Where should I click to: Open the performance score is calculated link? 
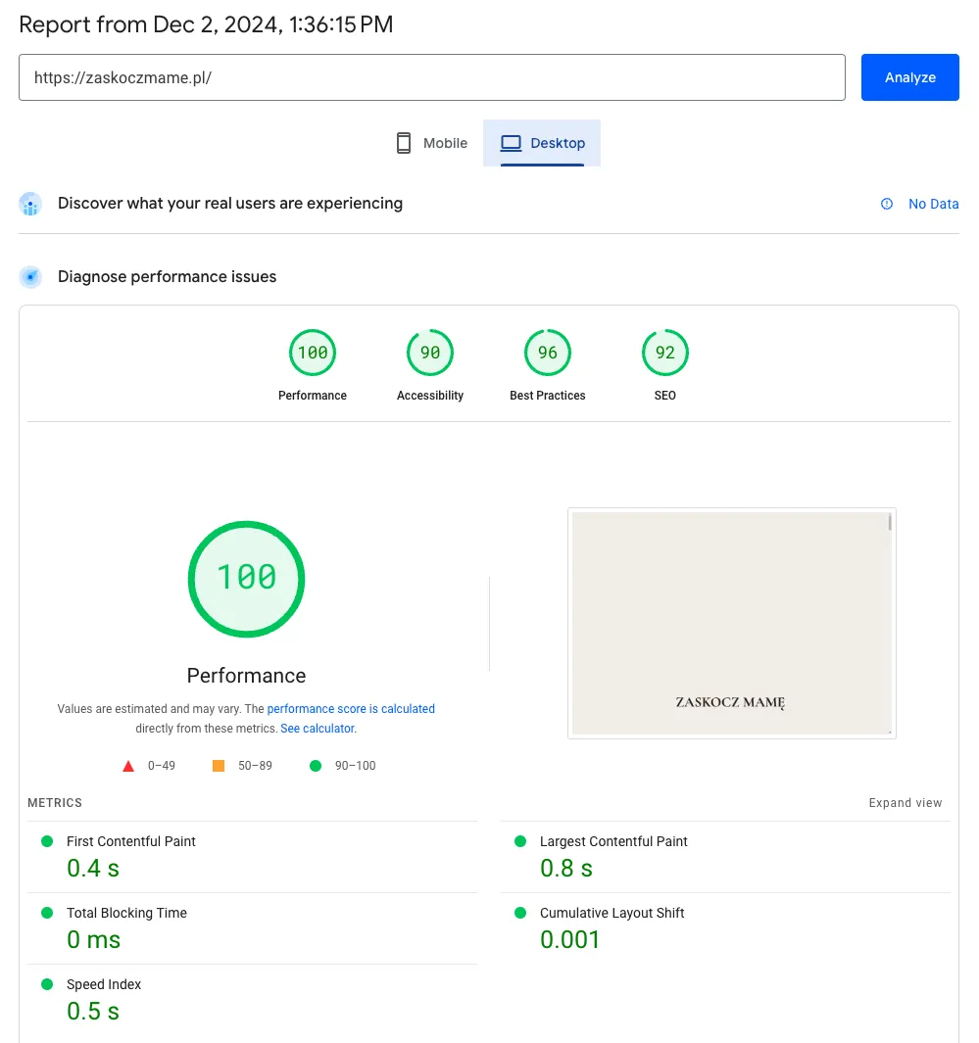coord(351,709)
